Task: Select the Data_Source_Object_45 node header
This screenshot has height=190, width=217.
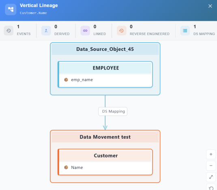Action: point(105,49)
